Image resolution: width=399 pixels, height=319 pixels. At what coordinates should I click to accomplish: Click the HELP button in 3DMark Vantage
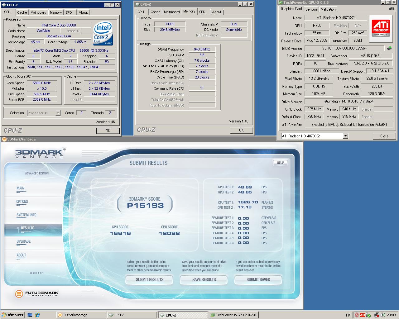280,163
